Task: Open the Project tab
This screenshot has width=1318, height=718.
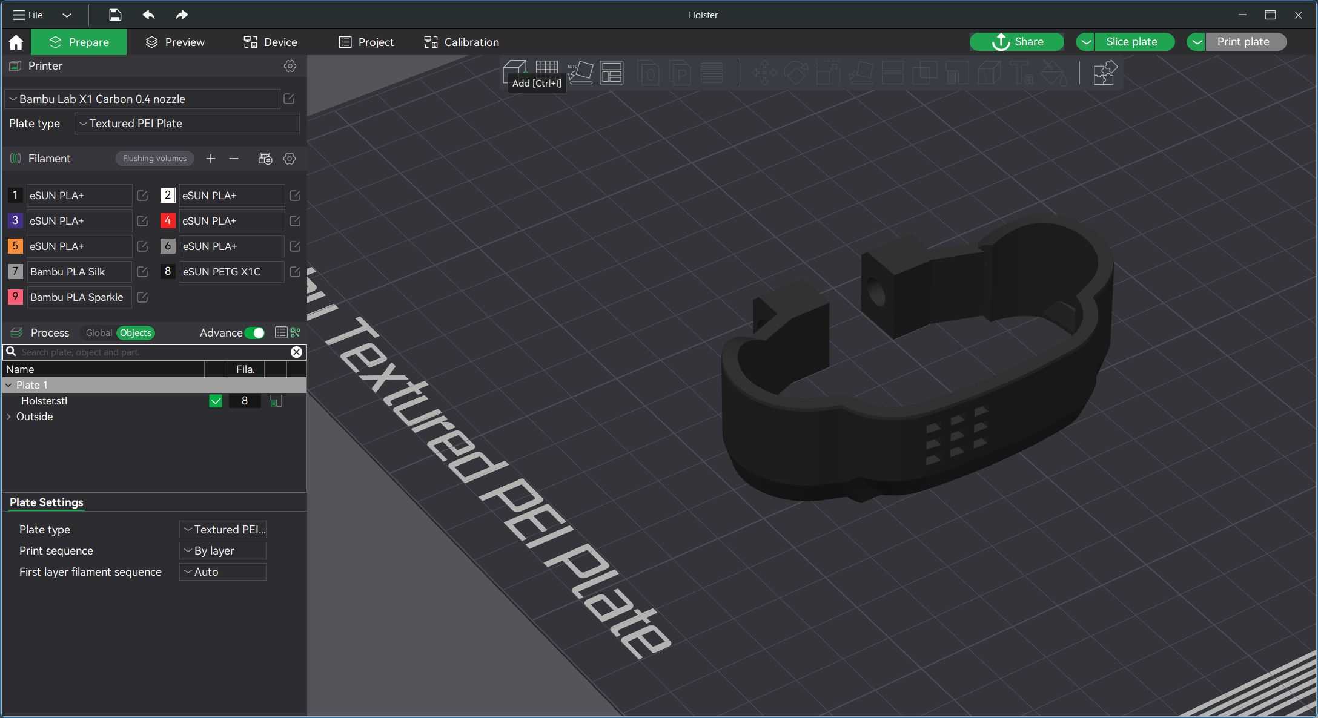Action: (x=366, y=42)
